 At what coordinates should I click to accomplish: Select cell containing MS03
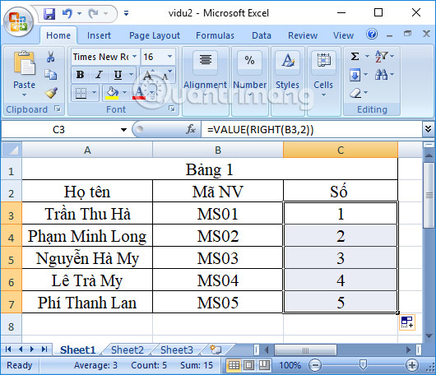click(218, 257)
